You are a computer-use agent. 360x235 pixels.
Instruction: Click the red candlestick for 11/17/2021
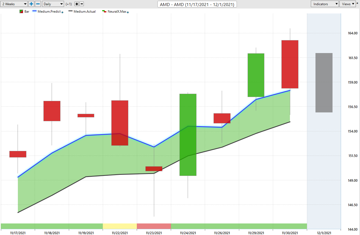click(x=18, y=154)
